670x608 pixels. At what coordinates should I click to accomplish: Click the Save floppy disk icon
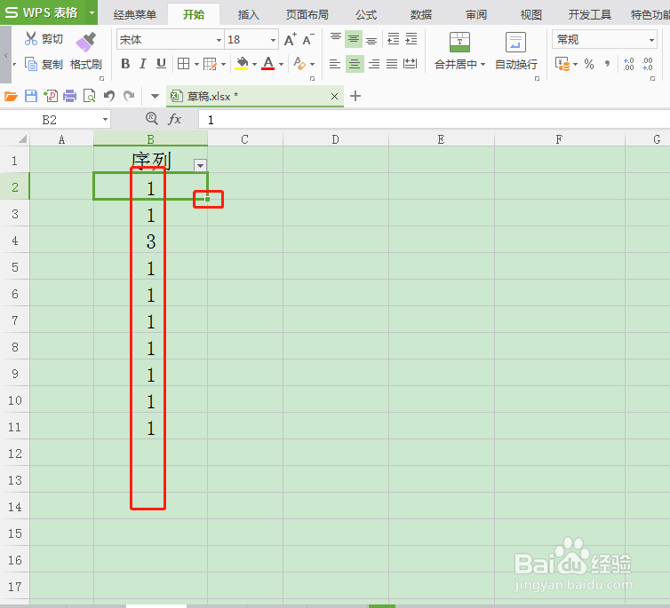(x=31, y=96)
